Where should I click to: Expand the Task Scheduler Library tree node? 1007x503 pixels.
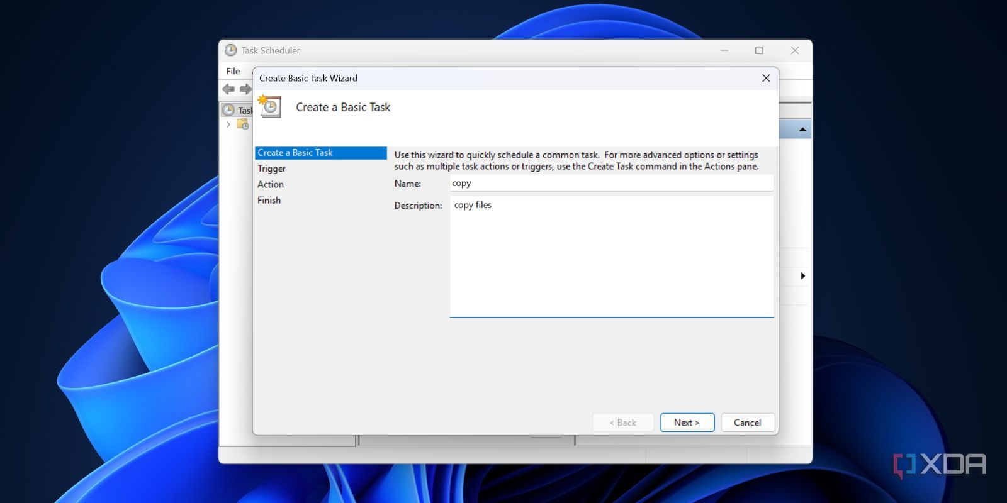[228, 124]
